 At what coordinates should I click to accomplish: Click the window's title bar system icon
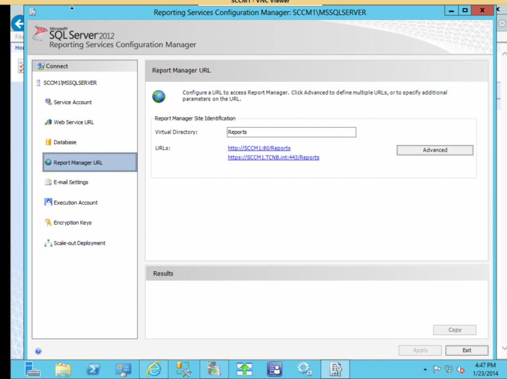(33, 12)
